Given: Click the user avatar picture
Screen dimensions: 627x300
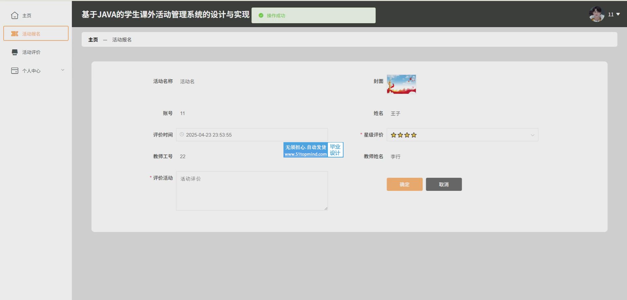Looking at the screenshot, I should (x=596, y=14).
